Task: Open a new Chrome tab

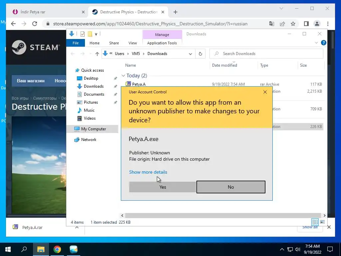Action: 175,12
